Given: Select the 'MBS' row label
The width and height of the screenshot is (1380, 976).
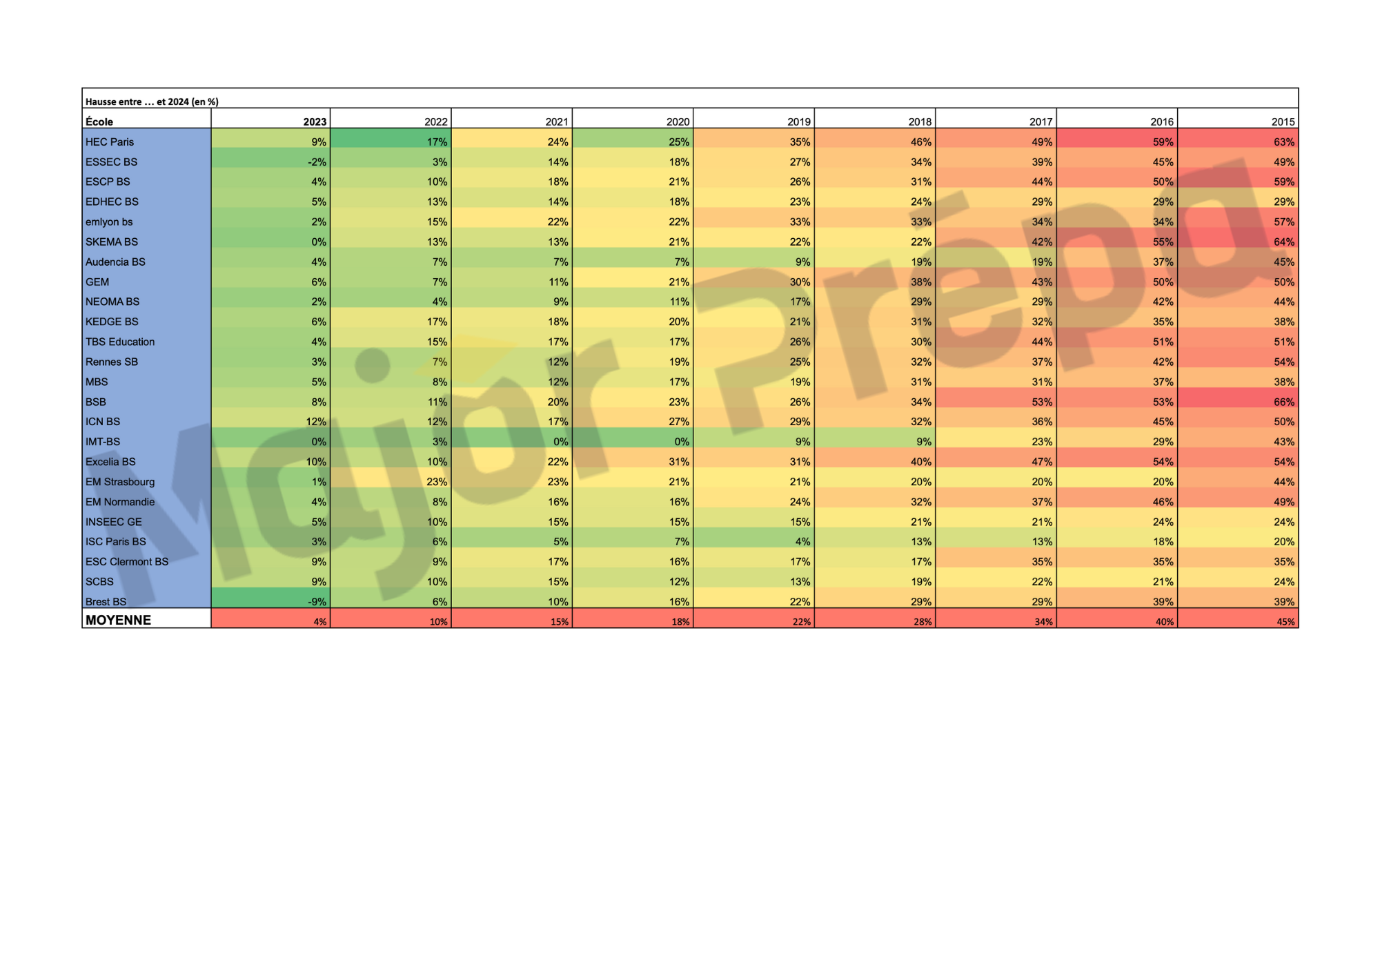Looking at the screenshot, I should pos(97,382).
